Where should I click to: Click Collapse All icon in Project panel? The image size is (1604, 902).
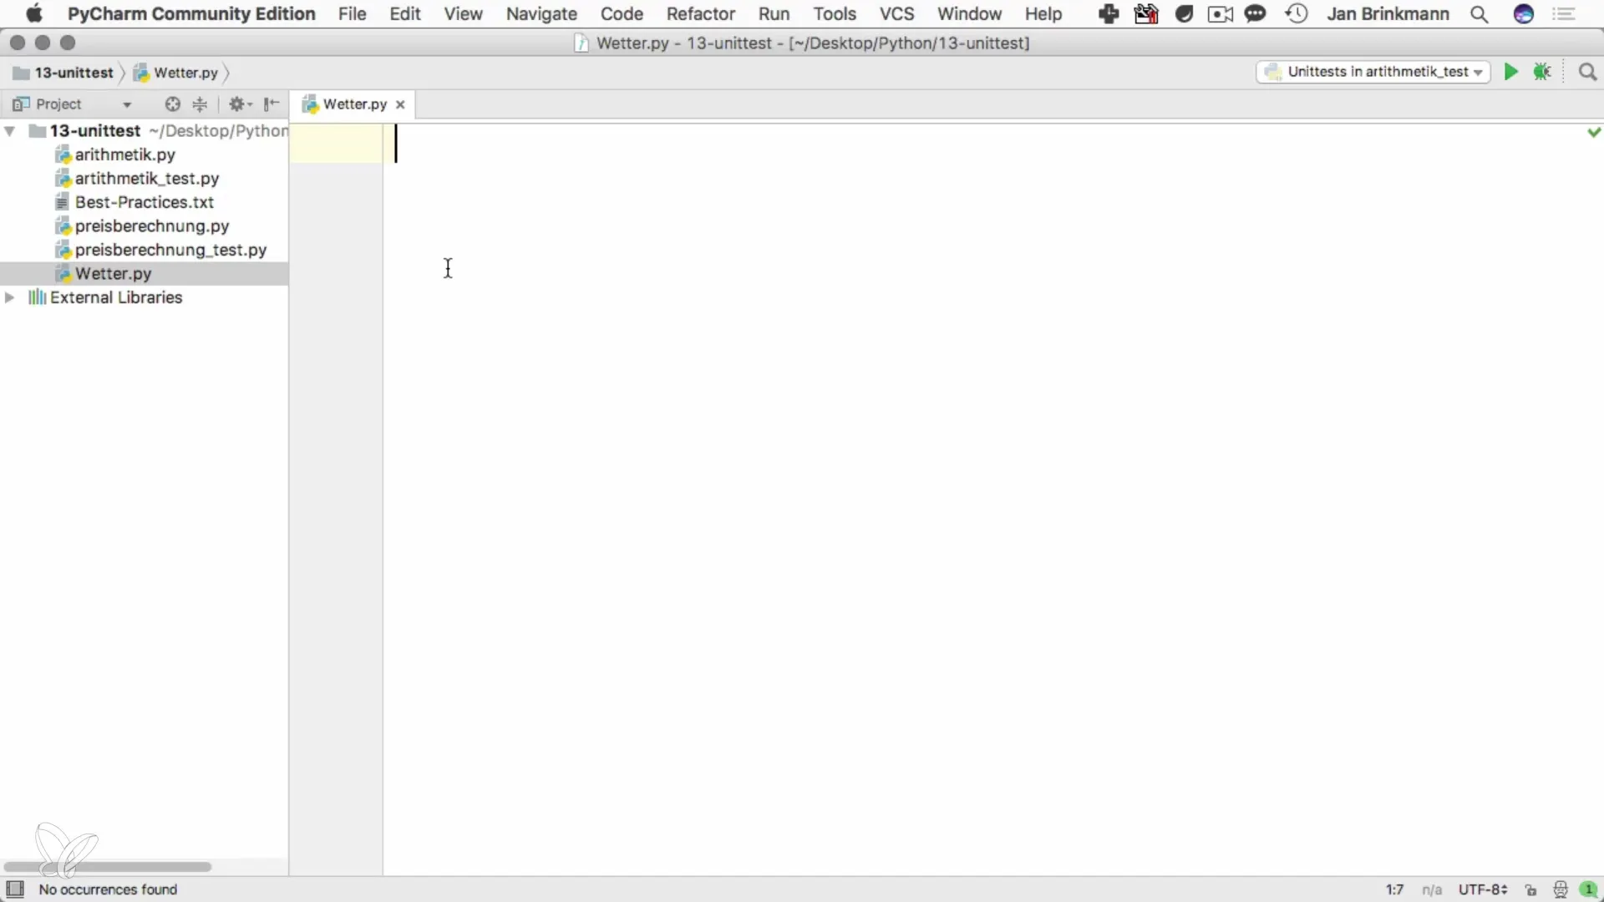pos(200,104)
